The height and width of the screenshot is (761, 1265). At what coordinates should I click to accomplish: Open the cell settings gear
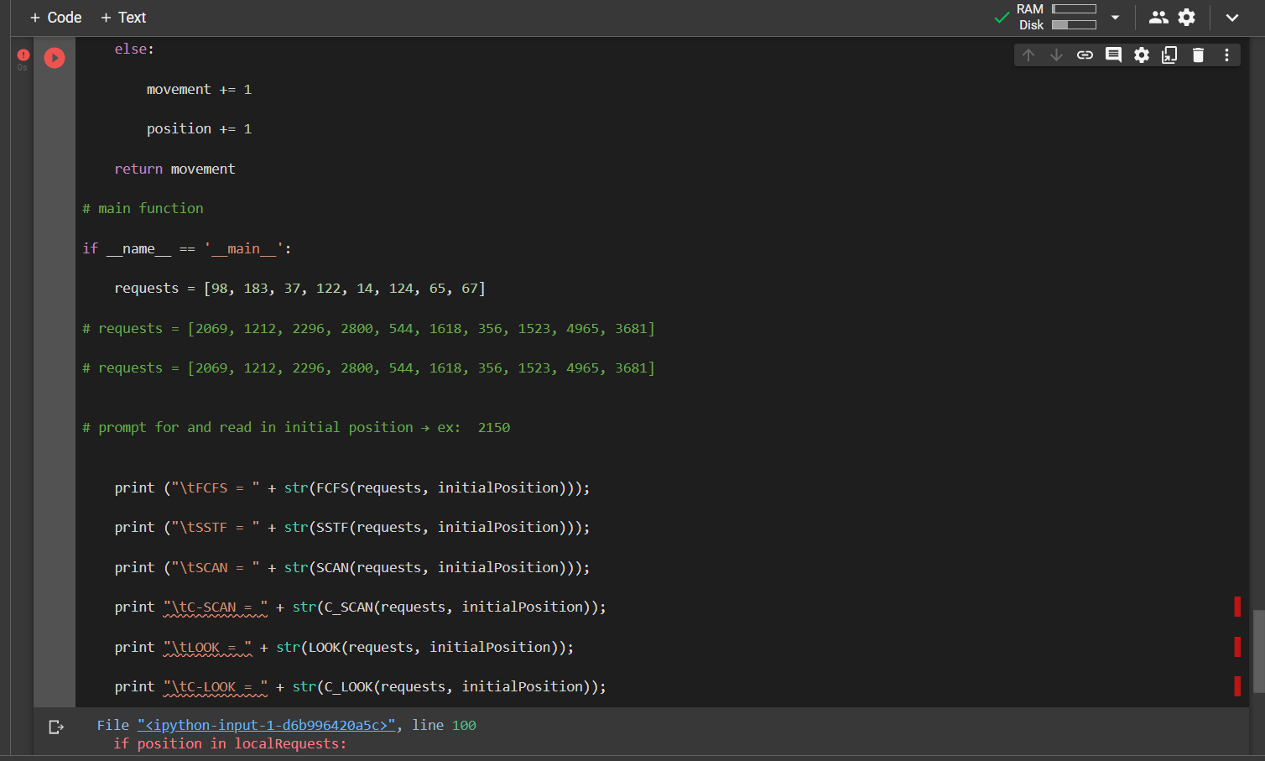pos(1141,55)
